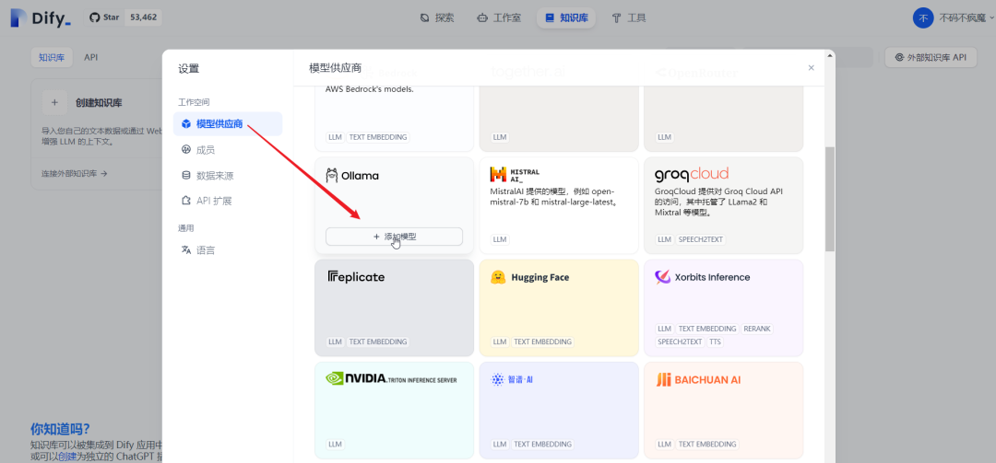Follow the 连接外部知识库 link
The image size is (996, 463).
click(75, 173)
